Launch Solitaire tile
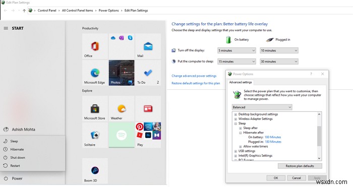 [x=95, y=135]
